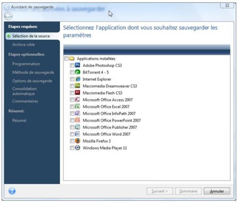
Task: Tick Microsoft Office InfoPath 2007 checkbox
Action: point(72,113)
